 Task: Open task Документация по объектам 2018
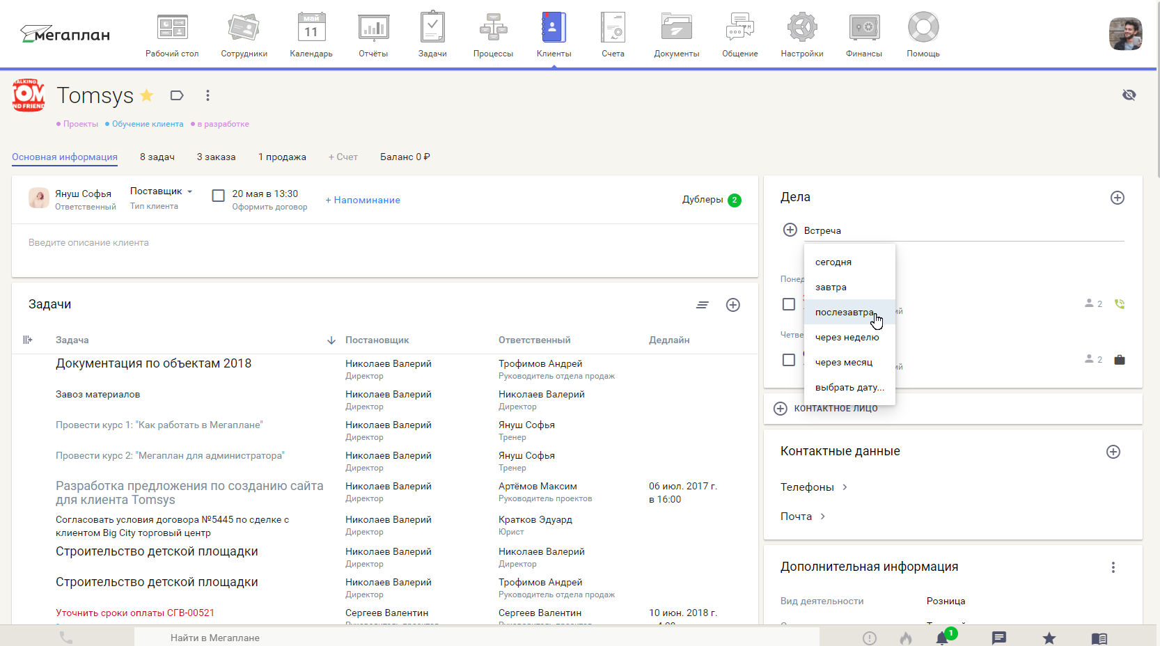pos(153,363)
